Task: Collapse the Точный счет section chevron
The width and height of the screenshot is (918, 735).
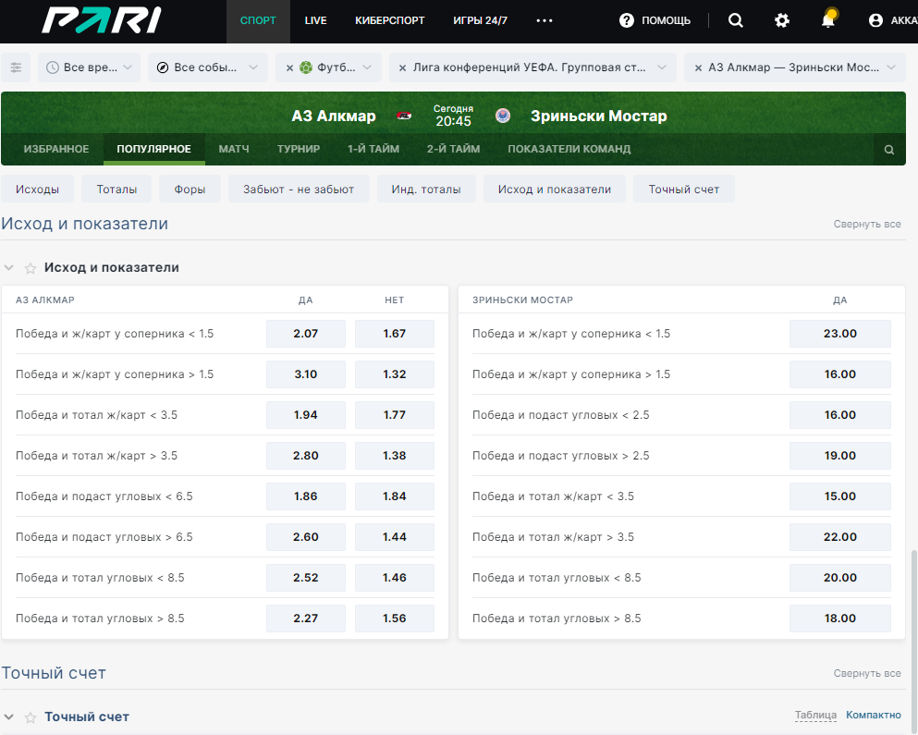Action: click(8, 717)
